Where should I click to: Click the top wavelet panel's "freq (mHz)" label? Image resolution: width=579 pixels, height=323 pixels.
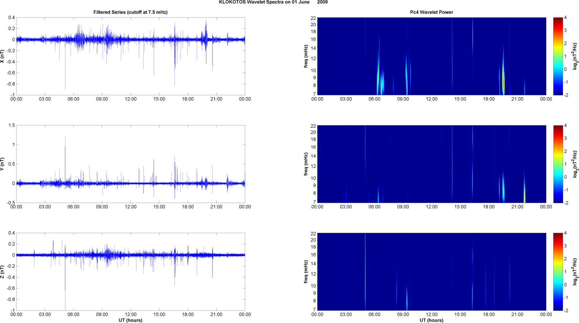306,56
